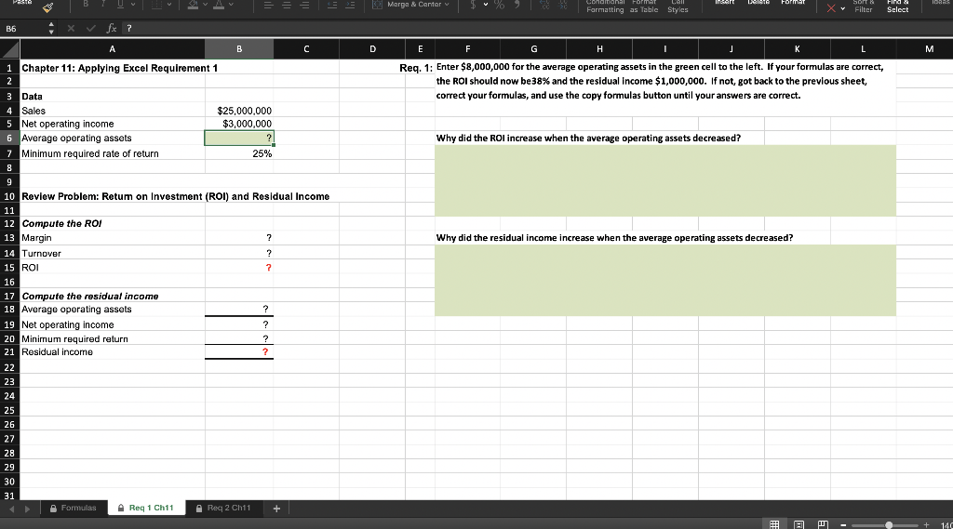Screen dimensions: 953x529
Task: Switch to the Formulas sheet tab
Action: click(x=74, y=508)
